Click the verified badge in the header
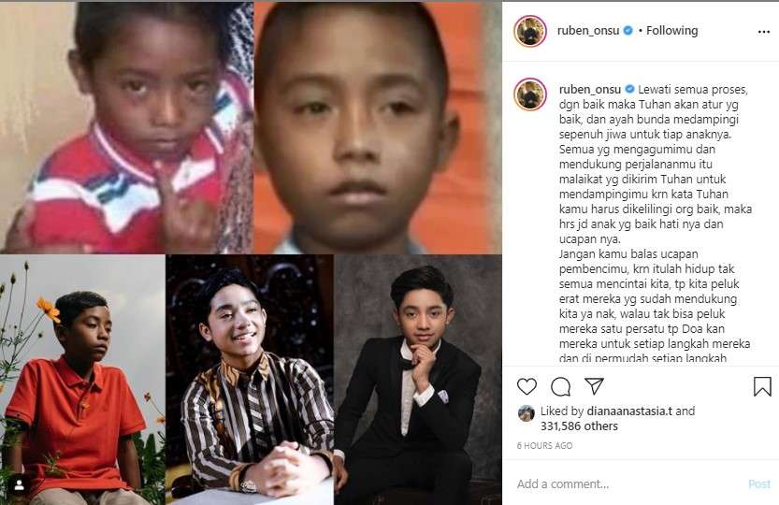 [628, 30]
